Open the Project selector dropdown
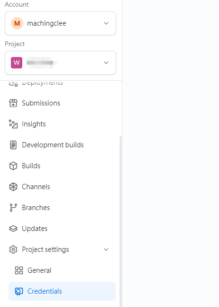Screen dimensions: 219x307 pos(60,63)
